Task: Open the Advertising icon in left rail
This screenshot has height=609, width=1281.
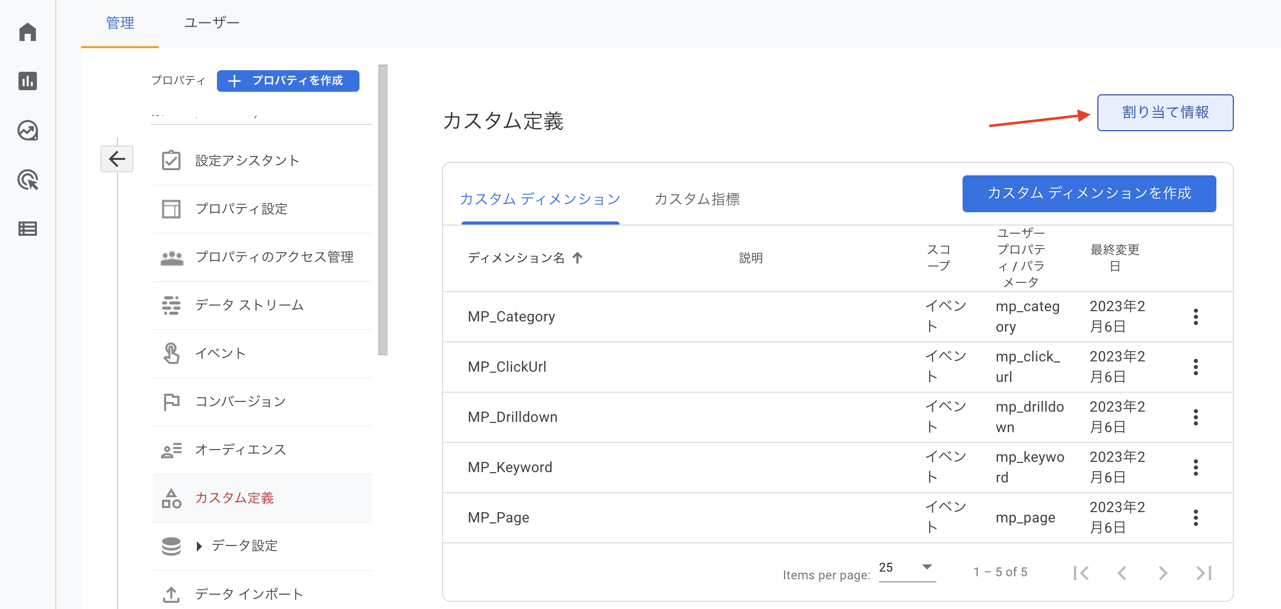Action: tap(28, 179)
